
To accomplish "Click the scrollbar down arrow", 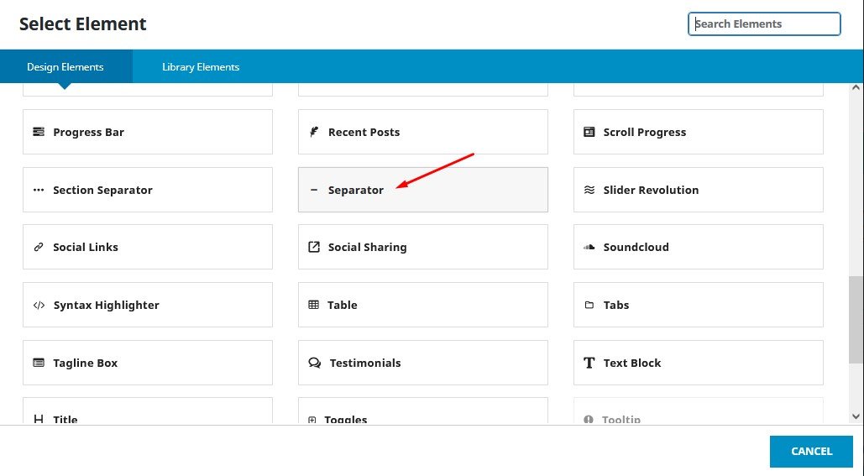I will click(x=856, y=416).
